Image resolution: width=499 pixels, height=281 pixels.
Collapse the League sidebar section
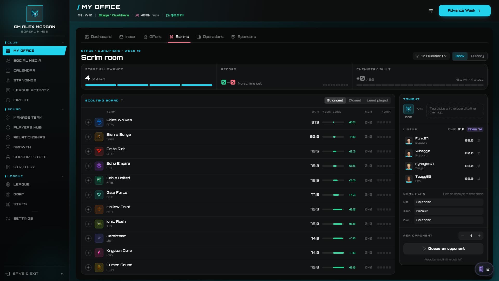(63, 176)
